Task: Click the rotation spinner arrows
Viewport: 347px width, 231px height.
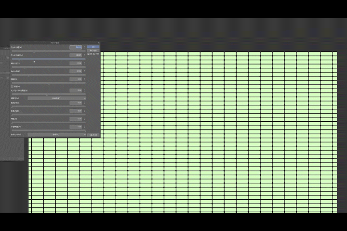Action: coord(84,79)
